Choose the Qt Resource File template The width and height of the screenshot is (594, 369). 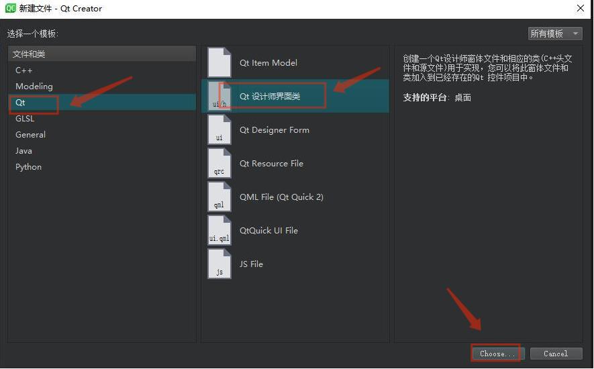coord(295,163)
